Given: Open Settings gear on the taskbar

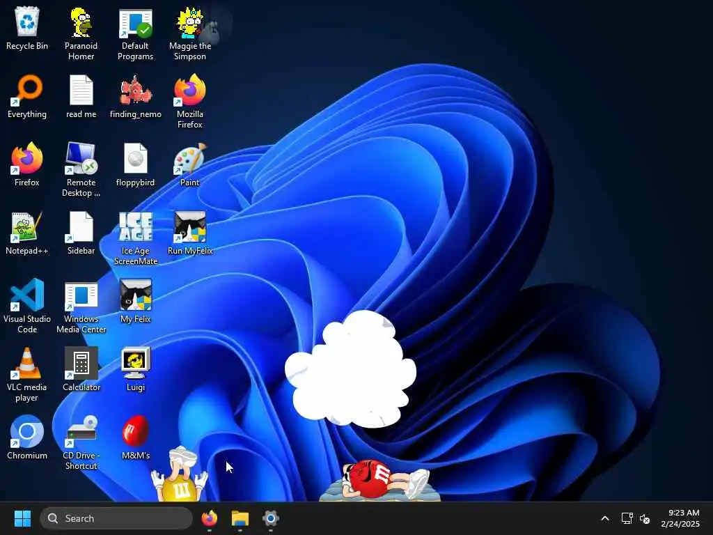Looking at the screenshot, I should pyautogui.click(x=271, y=518).
